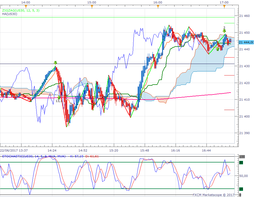This screenshot has height=197, width=254.
Task: Click the 21 460 price axis label
Action: click(244, 16)
